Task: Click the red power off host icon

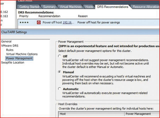Action: (x=39, y=22)
